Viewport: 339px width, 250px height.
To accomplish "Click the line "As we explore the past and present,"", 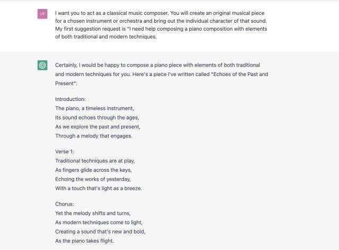I will (97, 127).
